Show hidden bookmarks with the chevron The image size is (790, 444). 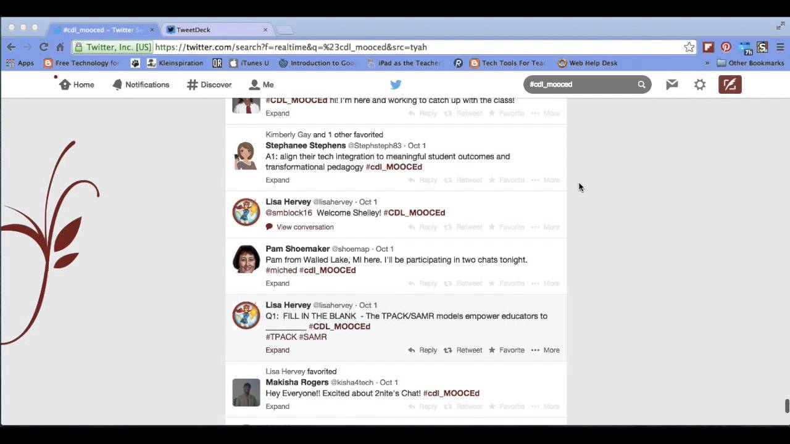coord(707,63)
